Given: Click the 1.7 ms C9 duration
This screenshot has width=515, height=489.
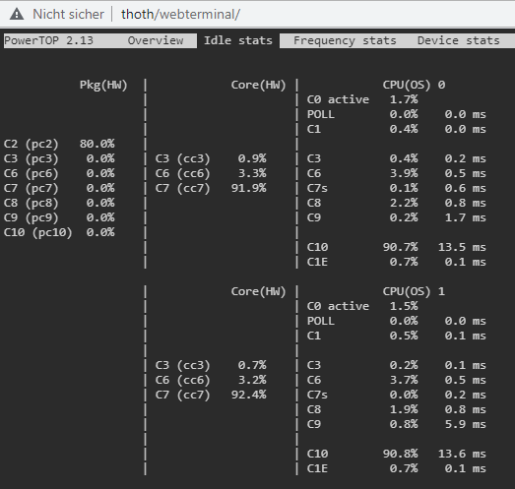Looking at the screenshot, I should pyautogui.click(x=466, y=217).
